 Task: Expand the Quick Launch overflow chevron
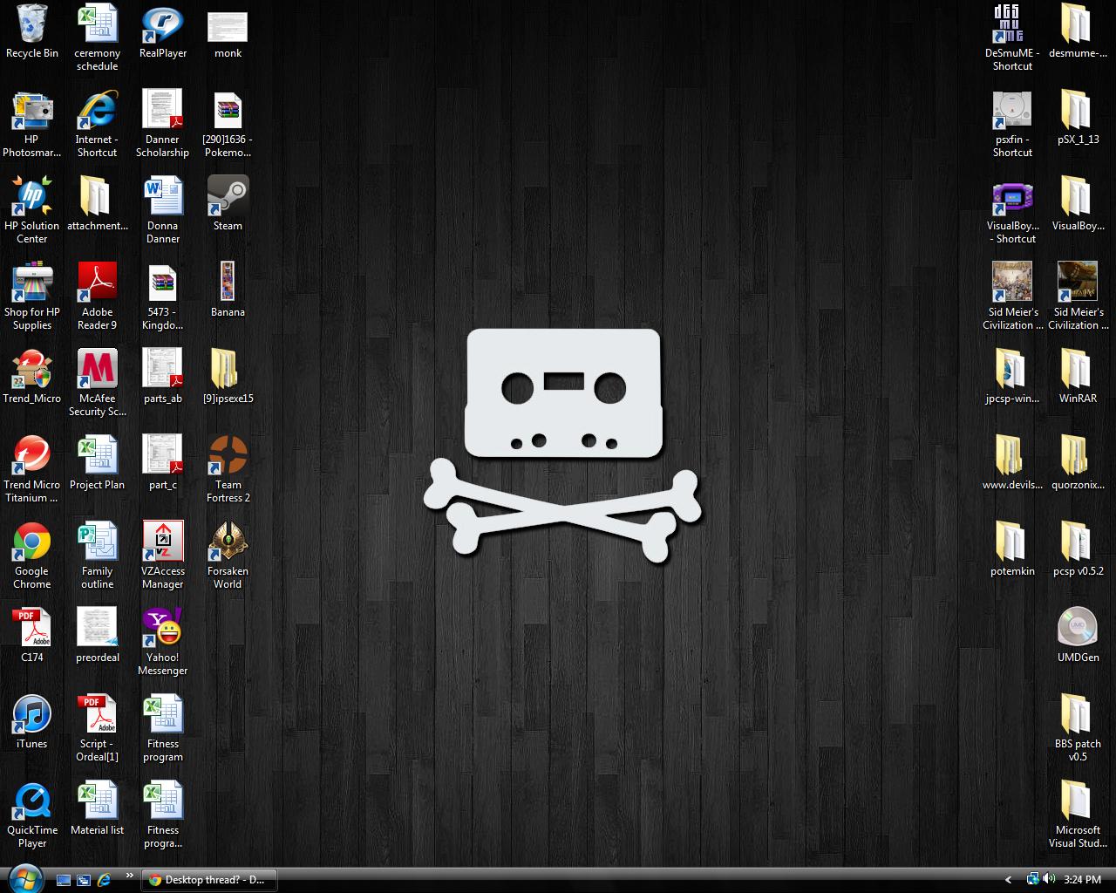click(x=130, y=876)
